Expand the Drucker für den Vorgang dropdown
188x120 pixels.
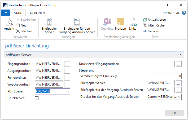179,97
